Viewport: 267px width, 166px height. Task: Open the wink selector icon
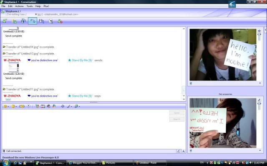click(x=13, y=106)
